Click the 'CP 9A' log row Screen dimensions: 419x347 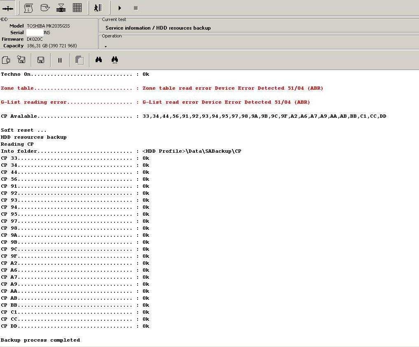tap(75, 235)
